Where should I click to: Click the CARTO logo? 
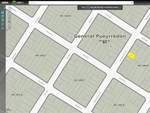tap(18, 3)
